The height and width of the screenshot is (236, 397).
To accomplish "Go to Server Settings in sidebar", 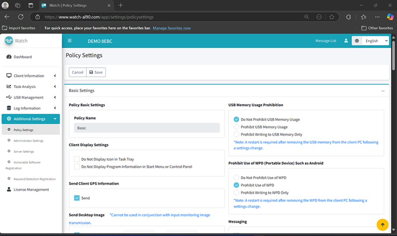I will click(24, 152).
